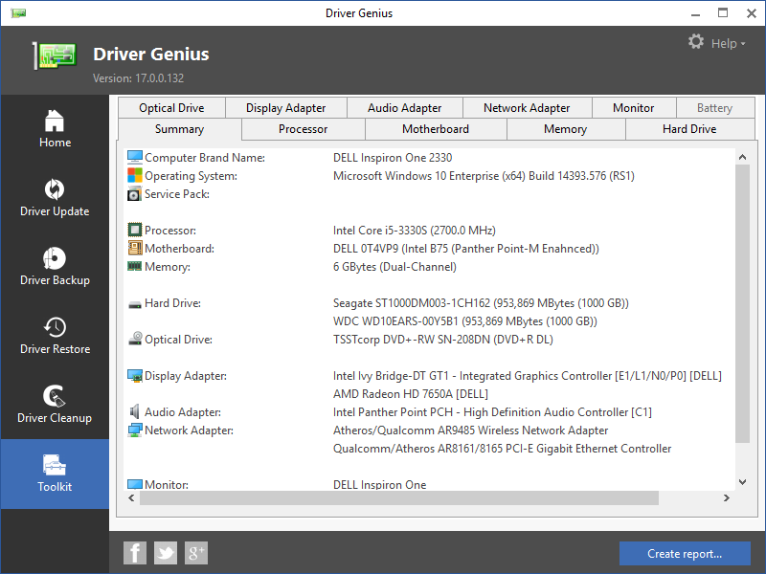Select the Qualcomm/Atheros Gigabit Ethernet Controller entry
Viewport: 766px width, 574px height.
click(502, 449)
